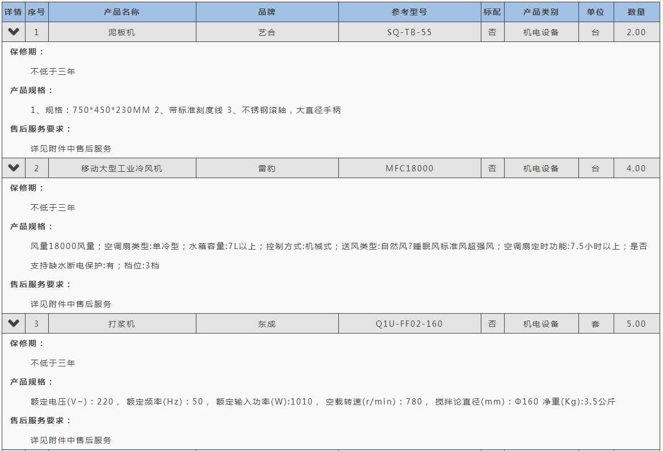Click the 单位 column header
Screen dimensions: 663x451
(x=595, y=12)
